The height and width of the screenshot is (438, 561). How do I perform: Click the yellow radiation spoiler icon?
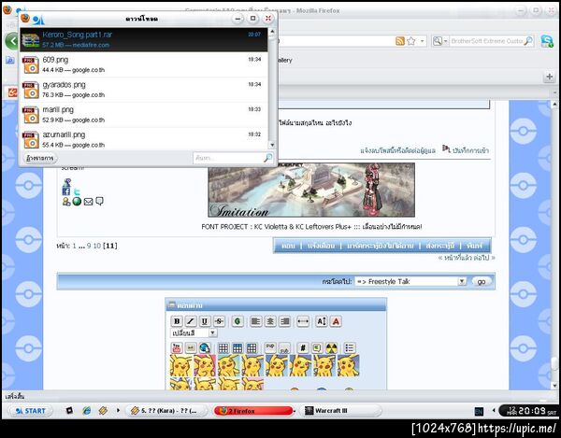pos(331,347)
